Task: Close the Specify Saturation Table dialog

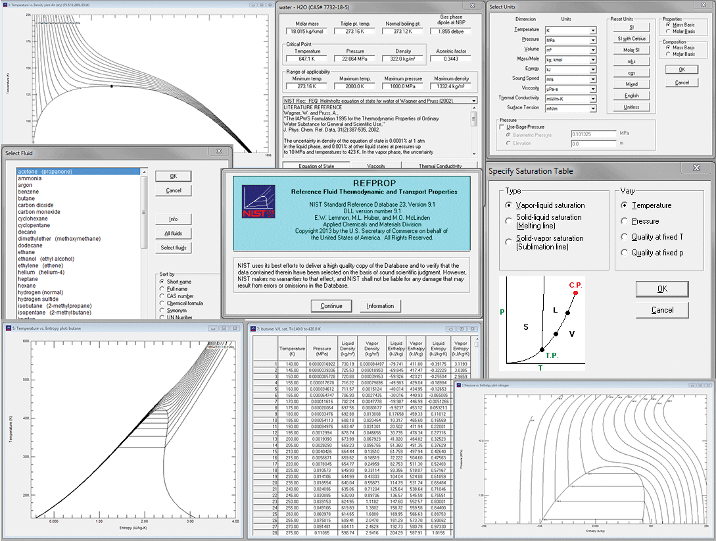Action: click(696, 168)
